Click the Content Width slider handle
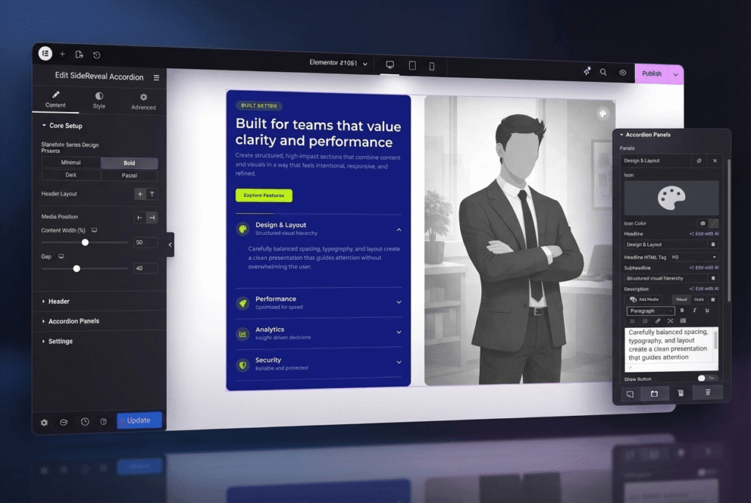 pos(85,242)
